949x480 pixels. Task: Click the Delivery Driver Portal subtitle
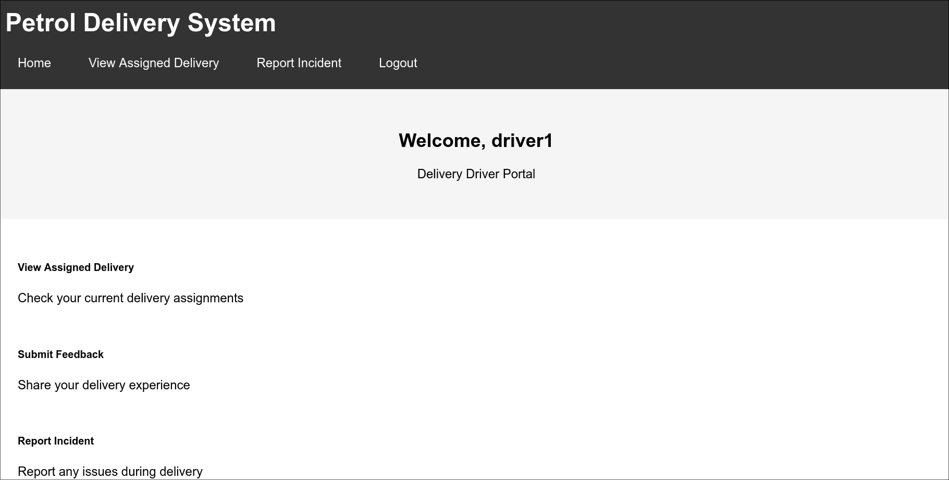click(476, 174)
